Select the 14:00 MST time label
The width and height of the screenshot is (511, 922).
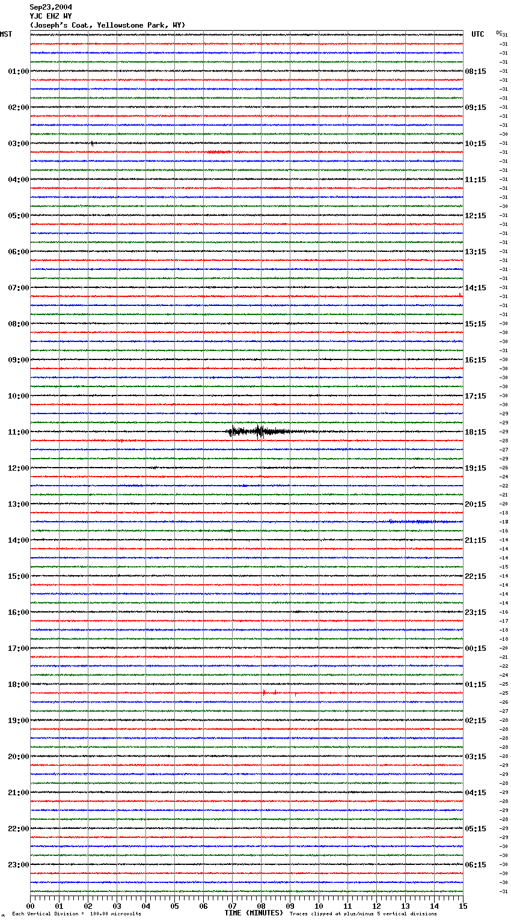[18, 540]
